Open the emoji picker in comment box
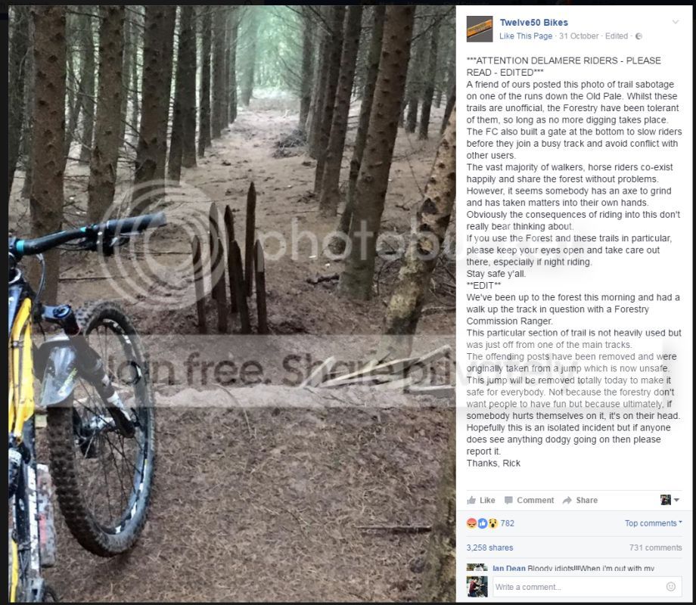This screenshot has width=696, height=605. click(671, 586)
